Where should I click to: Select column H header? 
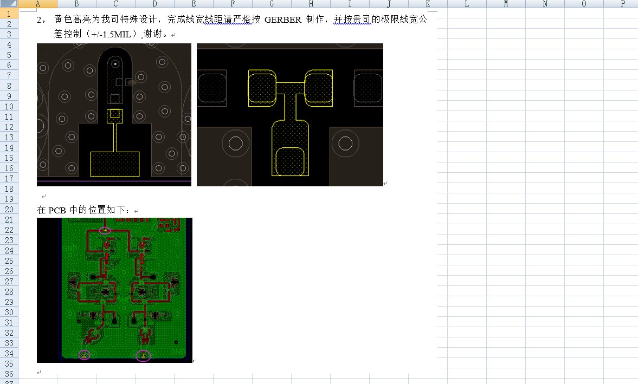[311, 4]
